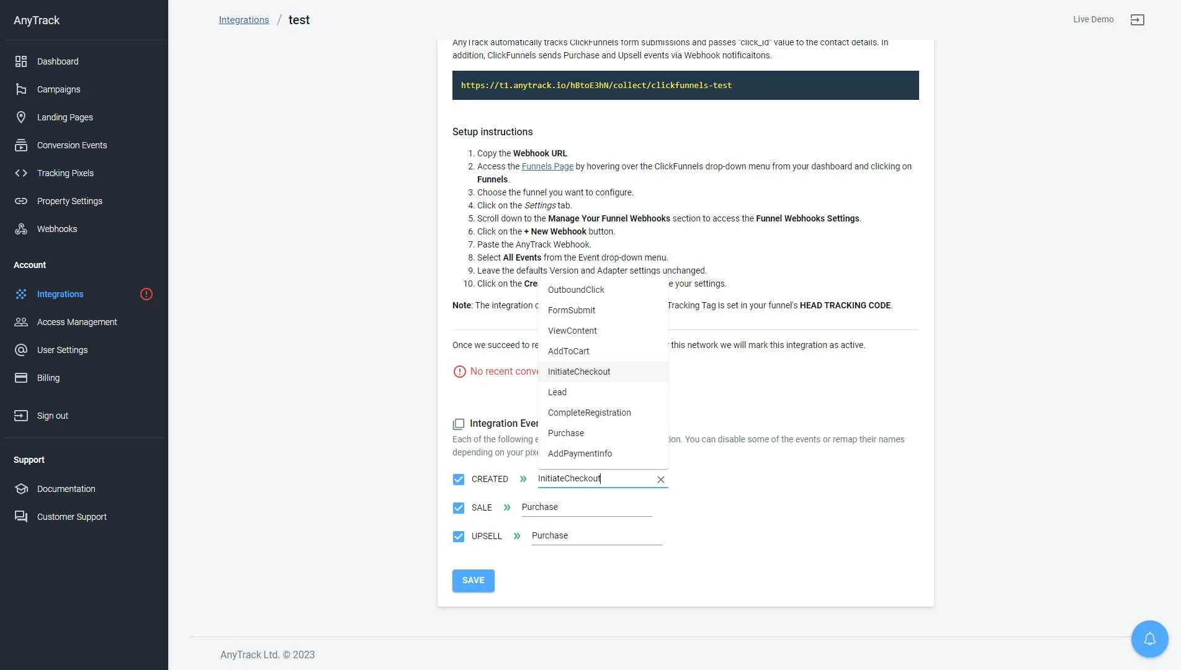The width and height of the screenshot is (1181, 670).
Task: Open the Integrations breadcrumb link
Action: tap(244, 20)
